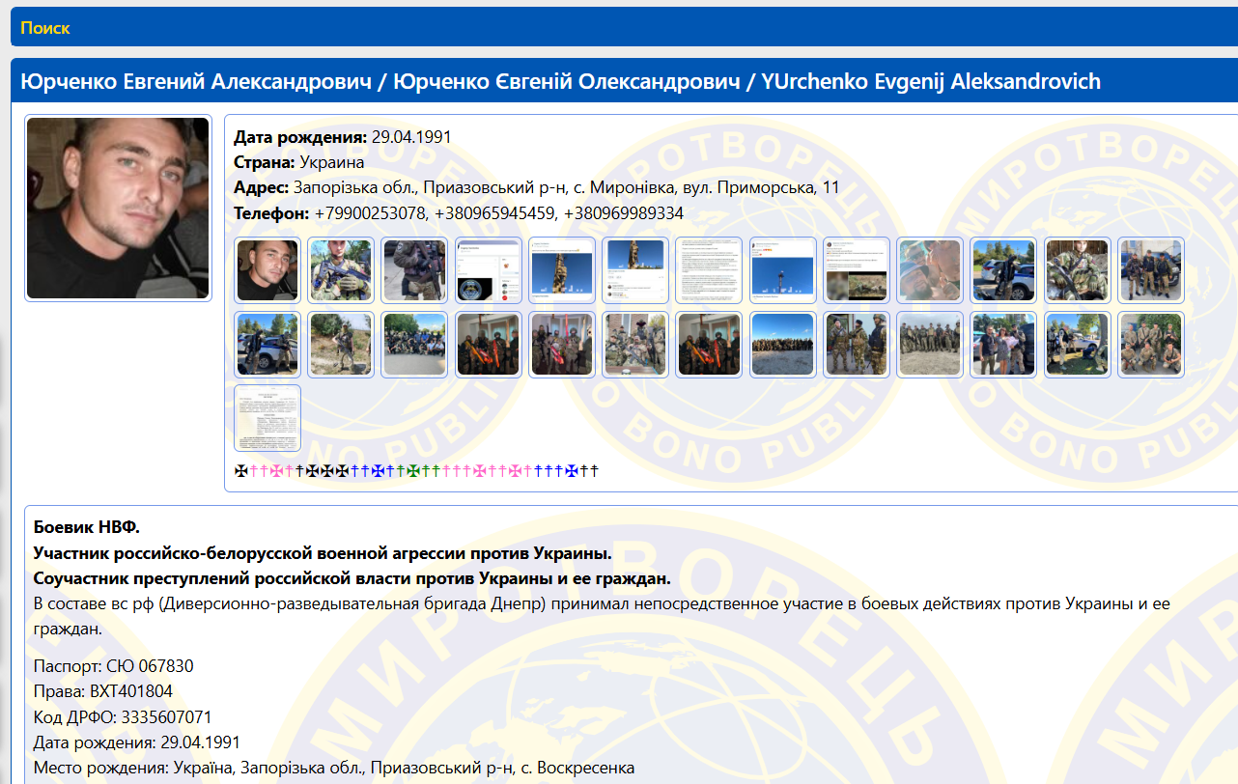Viewport: 1238px width, 784px height.
Task: Open thumbnail of soldiers lined on sandy ground
Action: click(930, 344)
